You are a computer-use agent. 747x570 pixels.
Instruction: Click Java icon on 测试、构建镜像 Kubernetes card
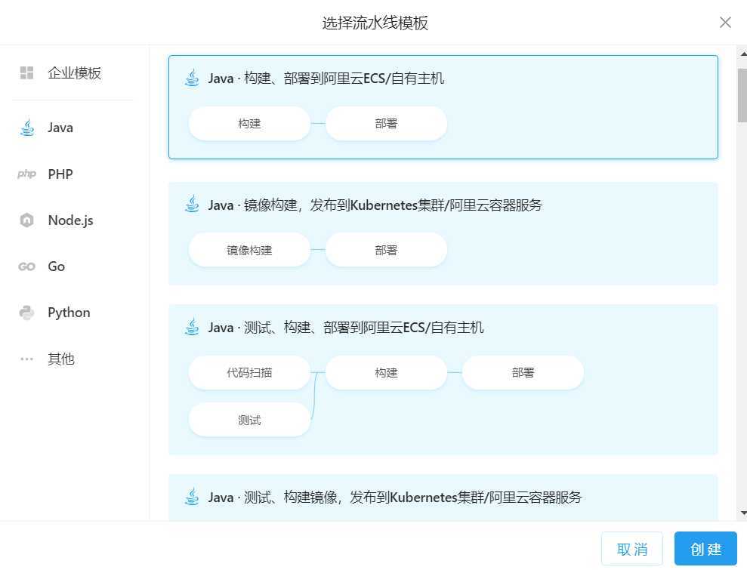(x=192, y=497)
